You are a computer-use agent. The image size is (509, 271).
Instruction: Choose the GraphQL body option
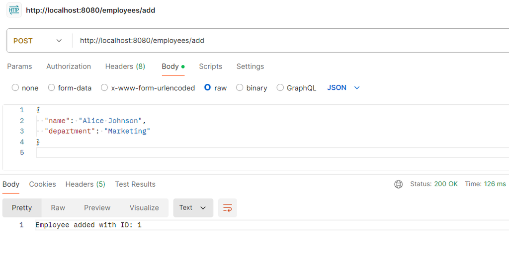tap(280, 88)
